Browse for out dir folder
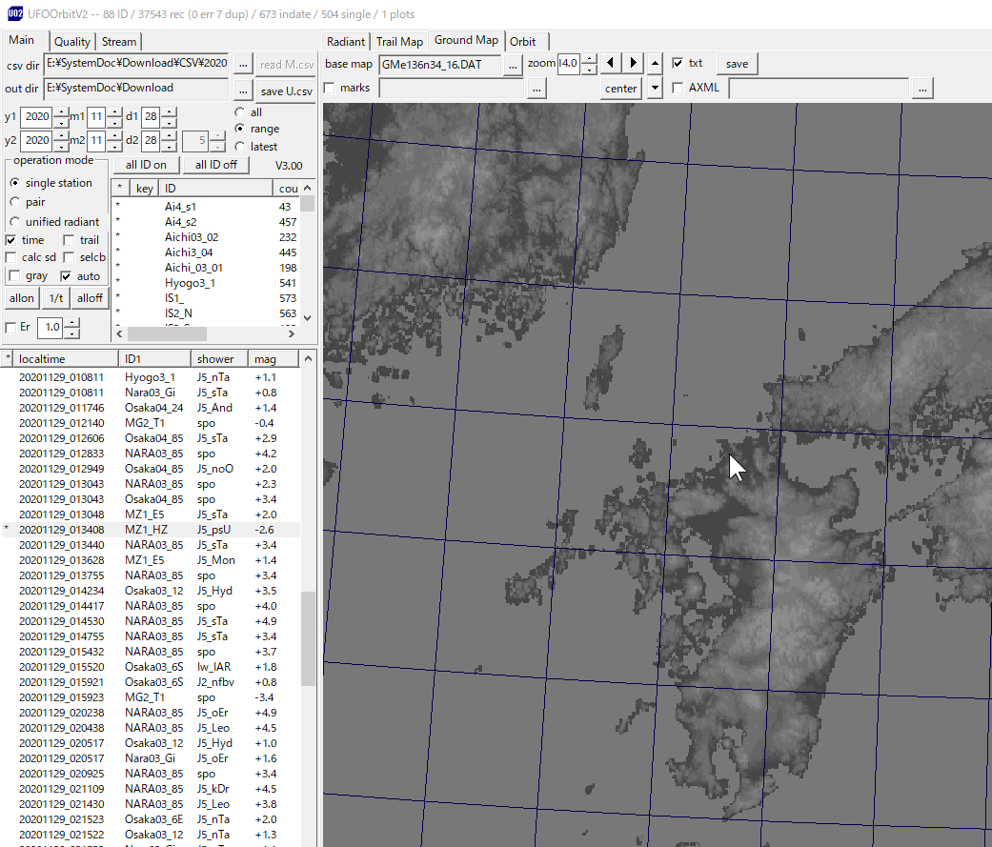The width and height of the screenshot is (992, 847). tap(244, 89)
